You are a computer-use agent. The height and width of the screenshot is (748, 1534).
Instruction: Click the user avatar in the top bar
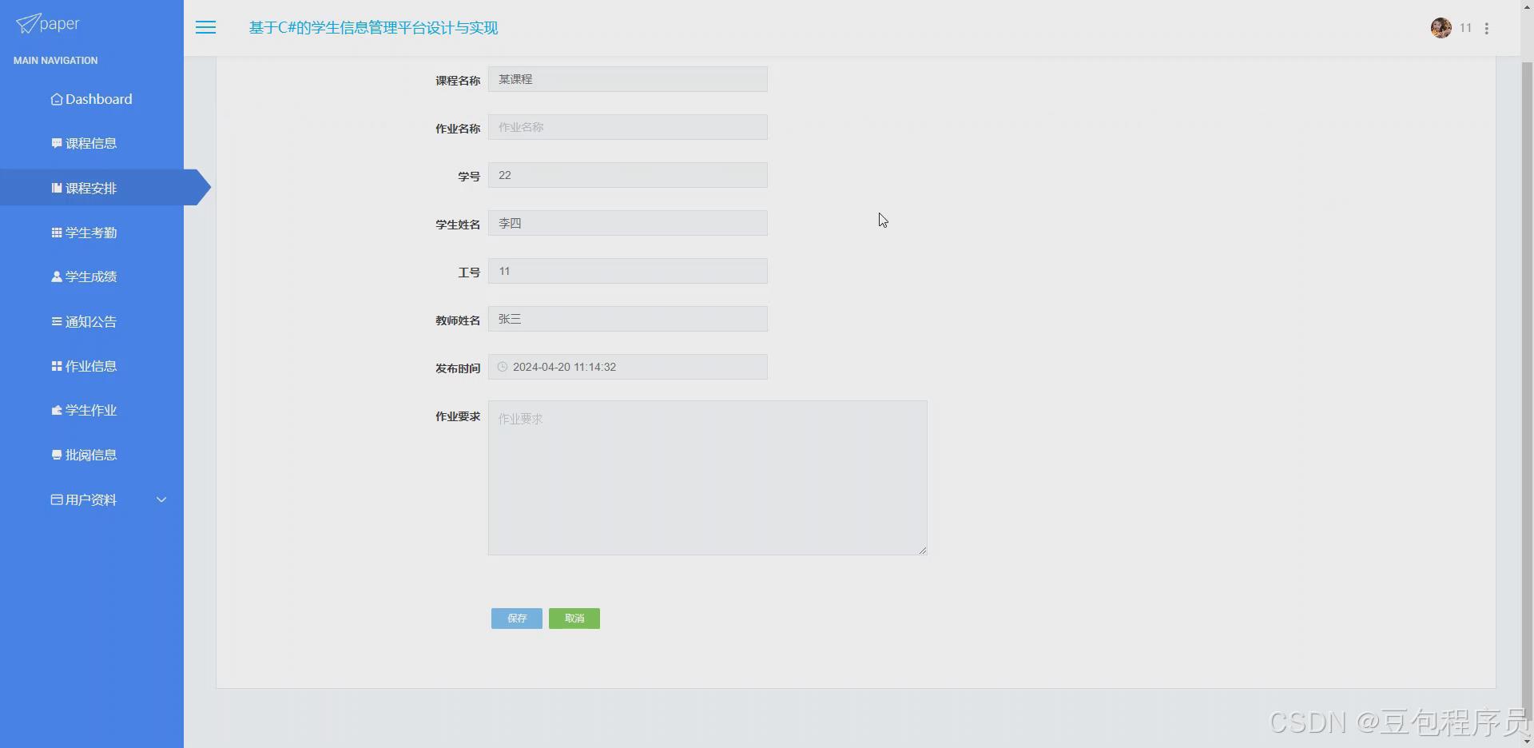(1441, 27)
